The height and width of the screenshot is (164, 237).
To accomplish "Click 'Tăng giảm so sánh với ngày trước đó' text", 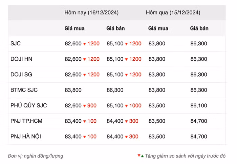I will 185,156.
